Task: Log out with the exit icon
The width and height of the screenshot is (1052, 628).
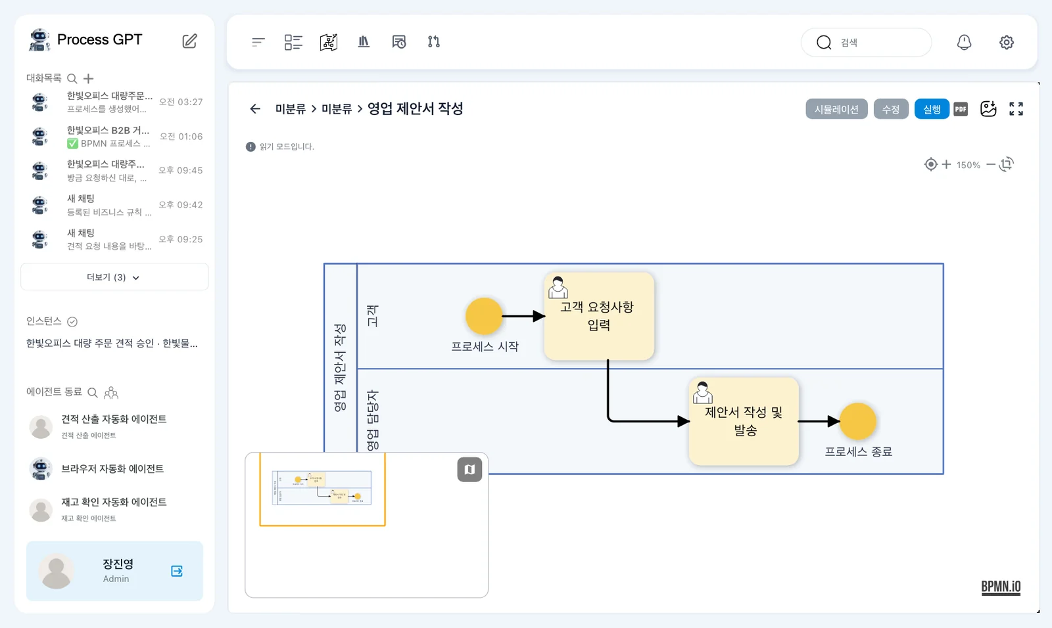Action: 177,571
